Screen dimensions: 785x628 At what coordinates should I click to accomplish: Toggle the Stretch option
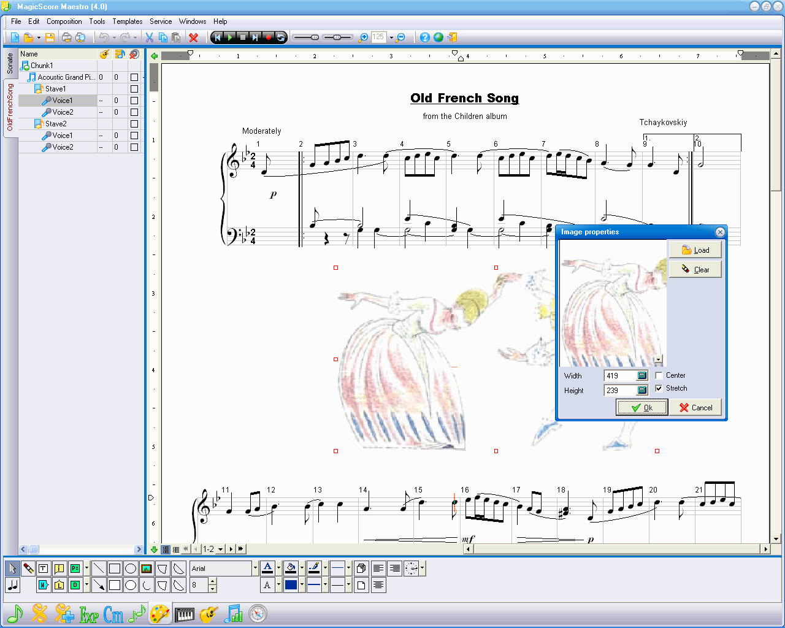(658, 388)
